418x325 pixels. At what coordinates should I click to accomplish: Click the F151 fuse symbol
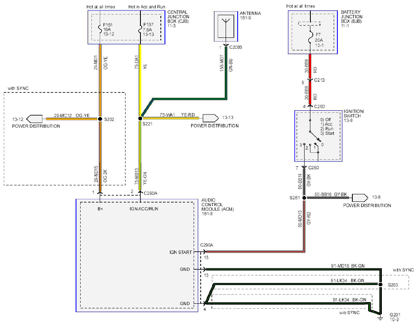pyautogui.click(x=100, y=29)
